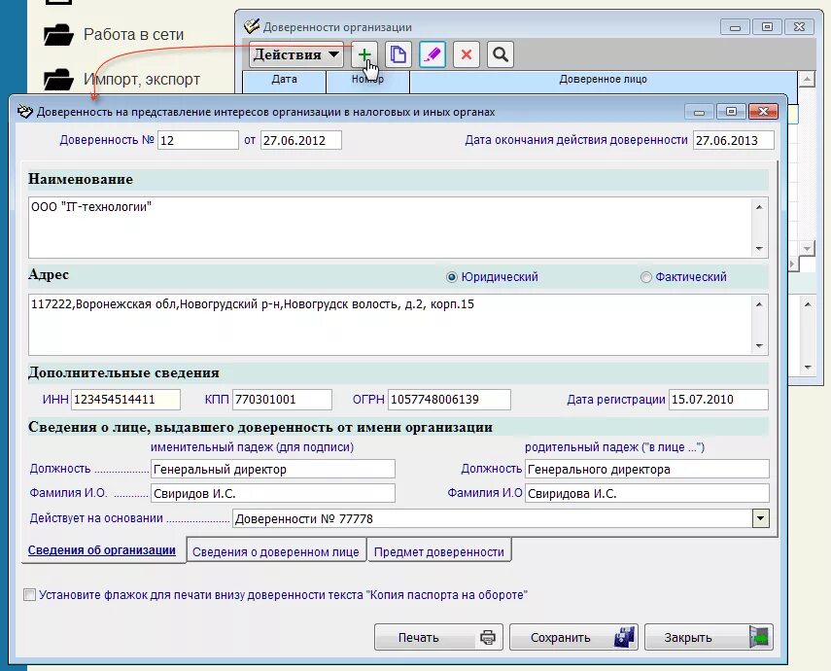Click the ОГРН input field

[449, 400]
